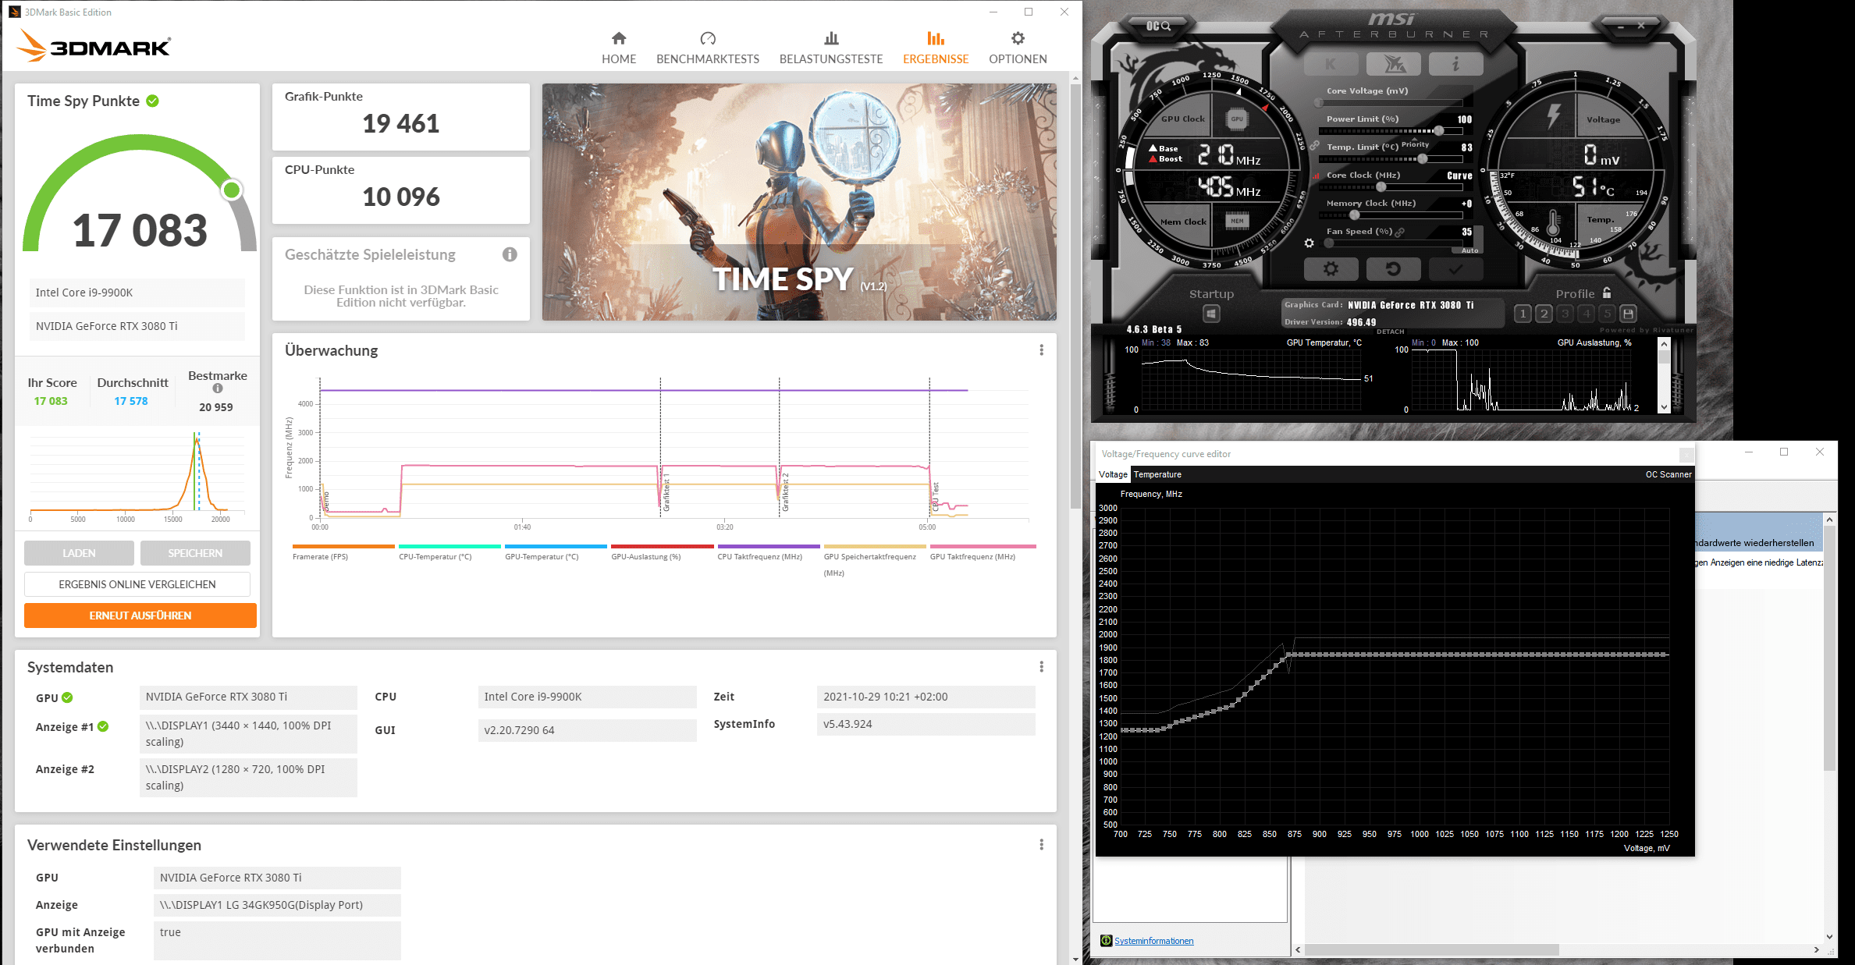Click the jet-plane logo button in Afterburner
The width and height of the screenshot is (1855, 965).
coord(1394,64)
